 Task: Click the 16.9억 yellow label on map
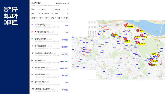tap(138, 37)
